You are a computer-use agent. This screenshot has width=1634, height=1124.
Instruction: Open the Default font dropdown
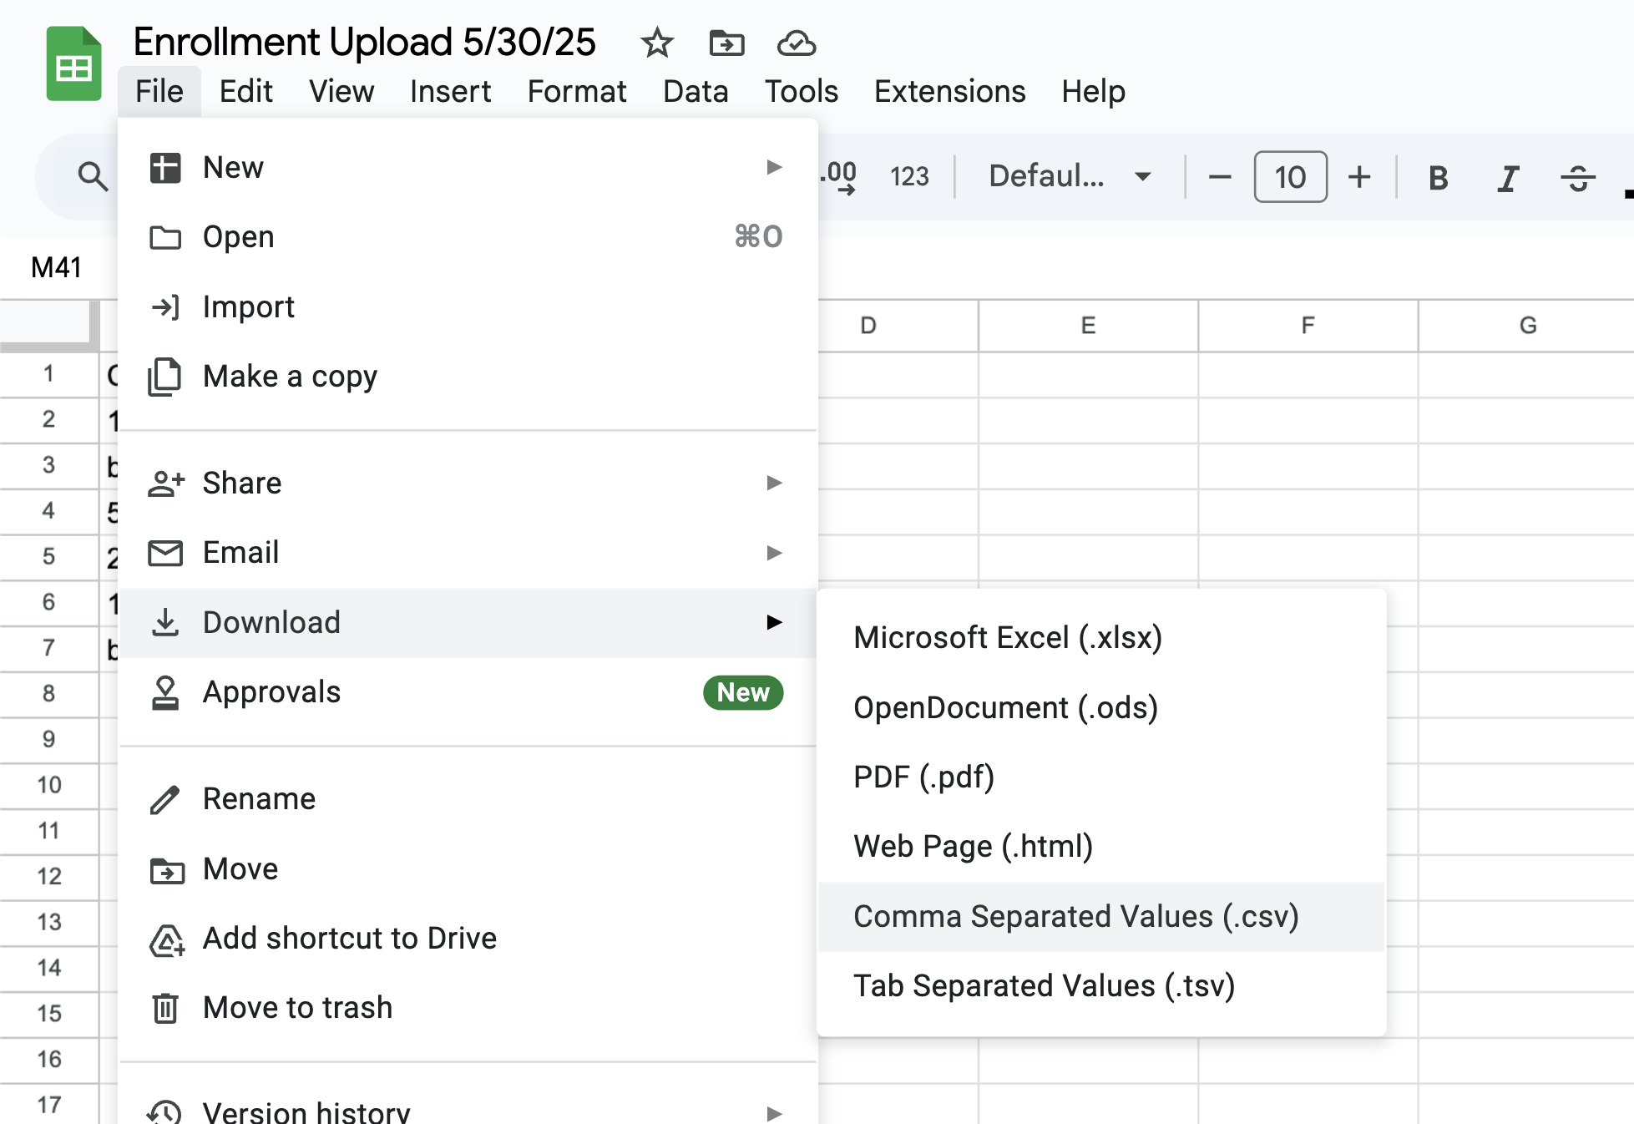(x=1070, y=177)
